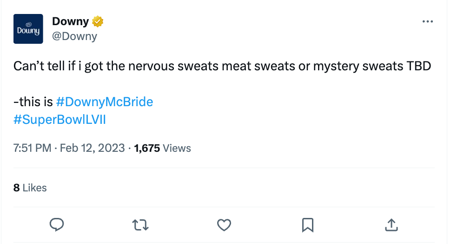Click the #DownyMcBride hashtag

click(104, 102)
